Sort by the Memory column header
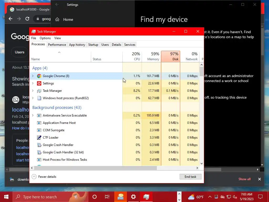 pos(152,56)
